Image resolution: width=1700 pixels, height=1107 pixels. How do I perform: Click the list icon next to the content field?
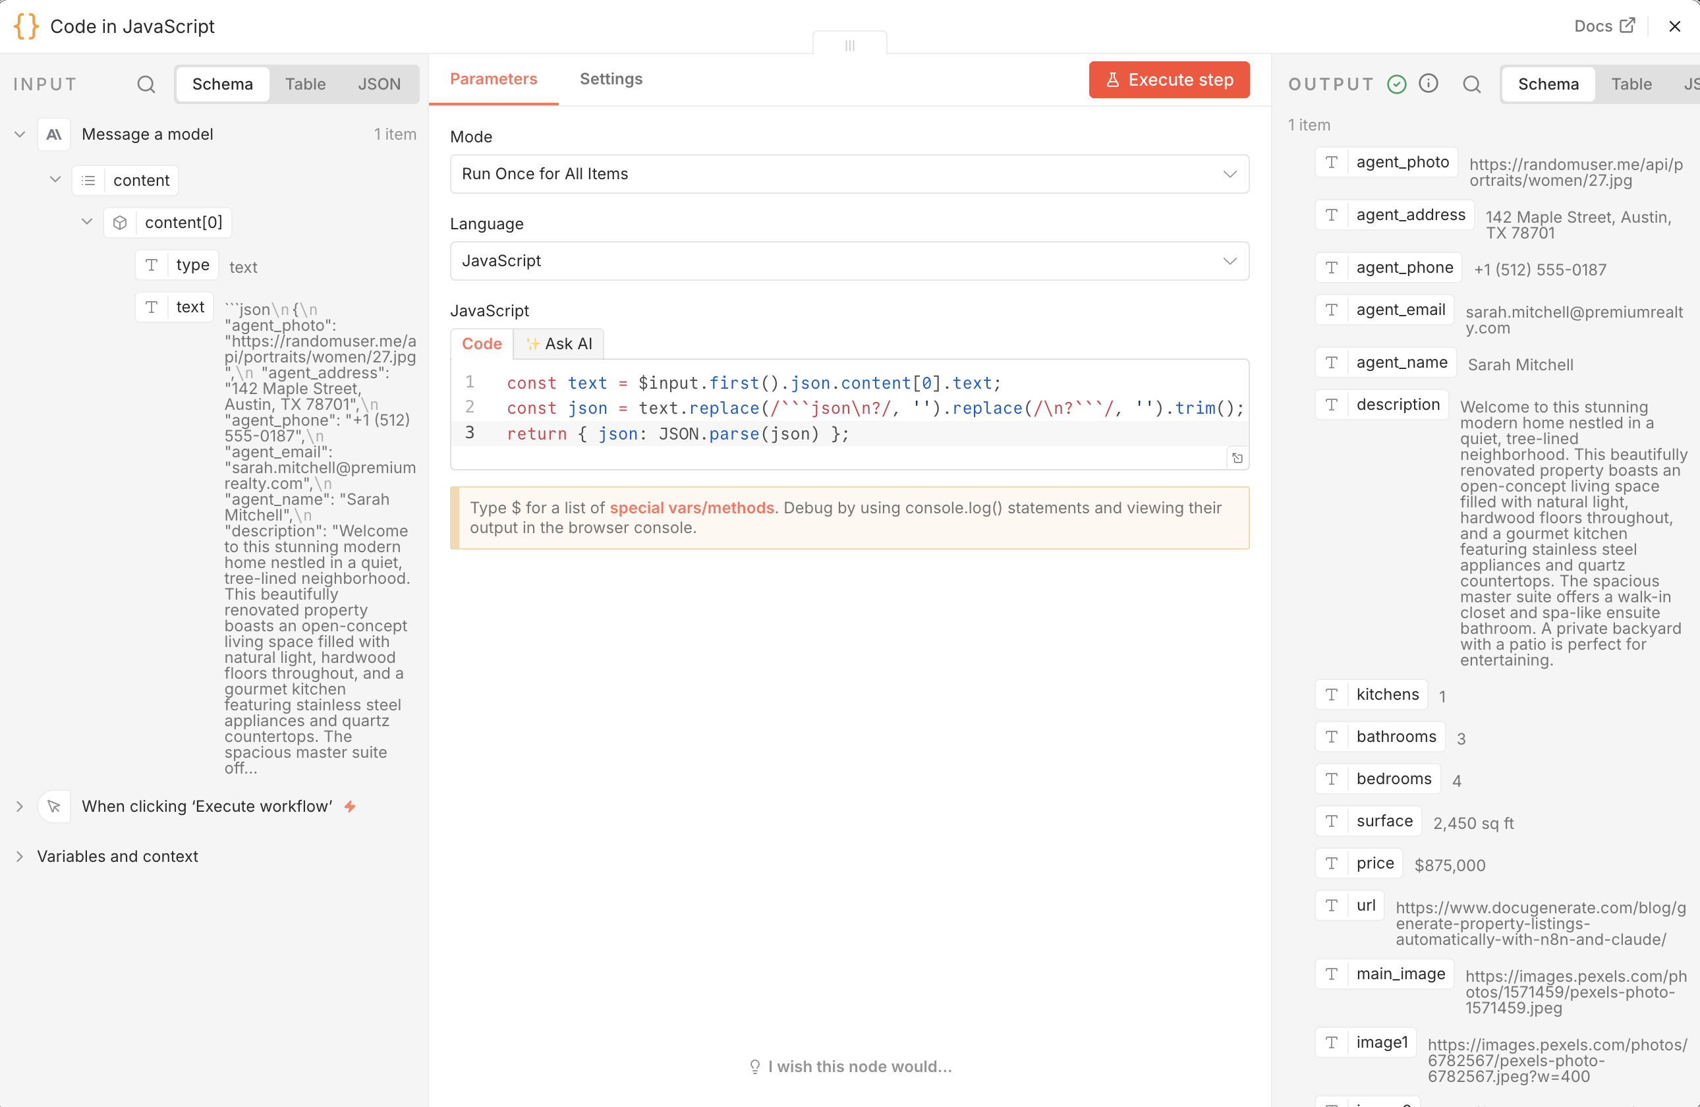click(88, 180)
